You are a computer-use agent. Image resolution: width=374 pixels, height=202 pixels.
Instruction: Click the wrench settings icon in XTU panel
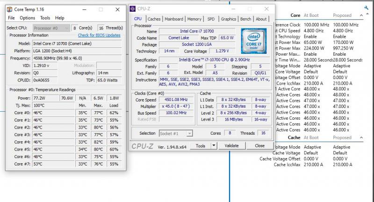[366, 8]
